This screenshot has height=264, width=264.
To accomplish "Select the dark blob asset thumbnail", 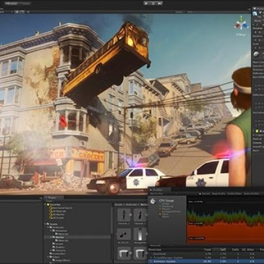I will pos(124,234).
